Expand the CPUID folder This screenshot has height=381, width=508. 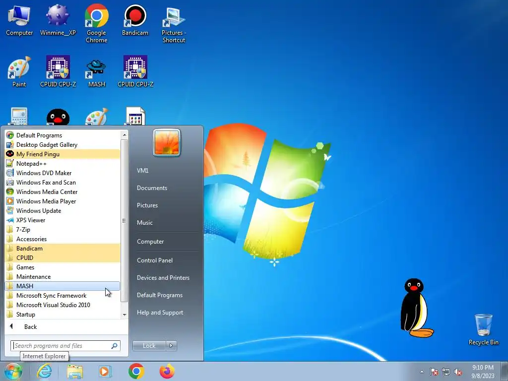[63, 257]
